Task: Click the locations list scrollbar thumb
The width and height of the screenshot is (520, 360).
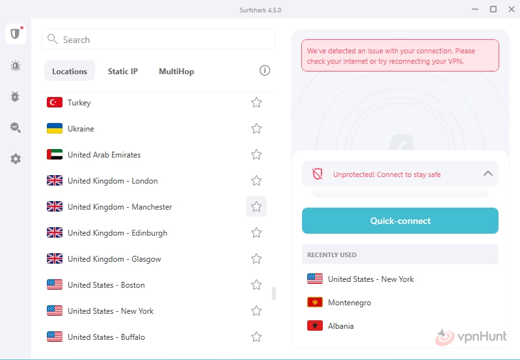Action: pyautogui.click(x=274, y=294)
